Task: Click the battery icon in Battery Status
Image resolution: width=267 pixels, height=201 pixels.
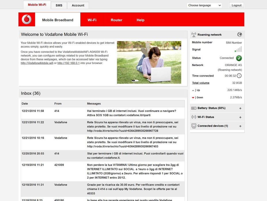Action: [x=194, y=108]
